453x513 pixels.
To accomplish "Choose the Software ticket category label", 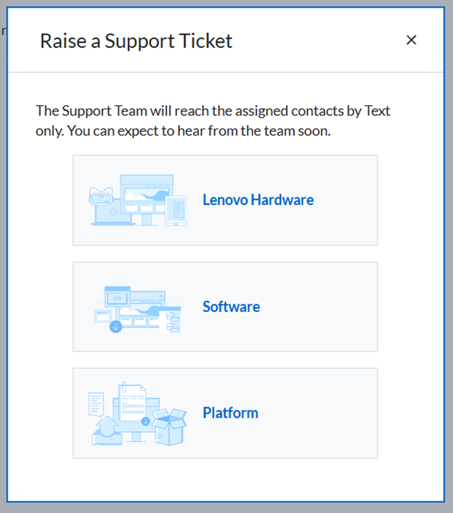I will (x=231, y=307).
